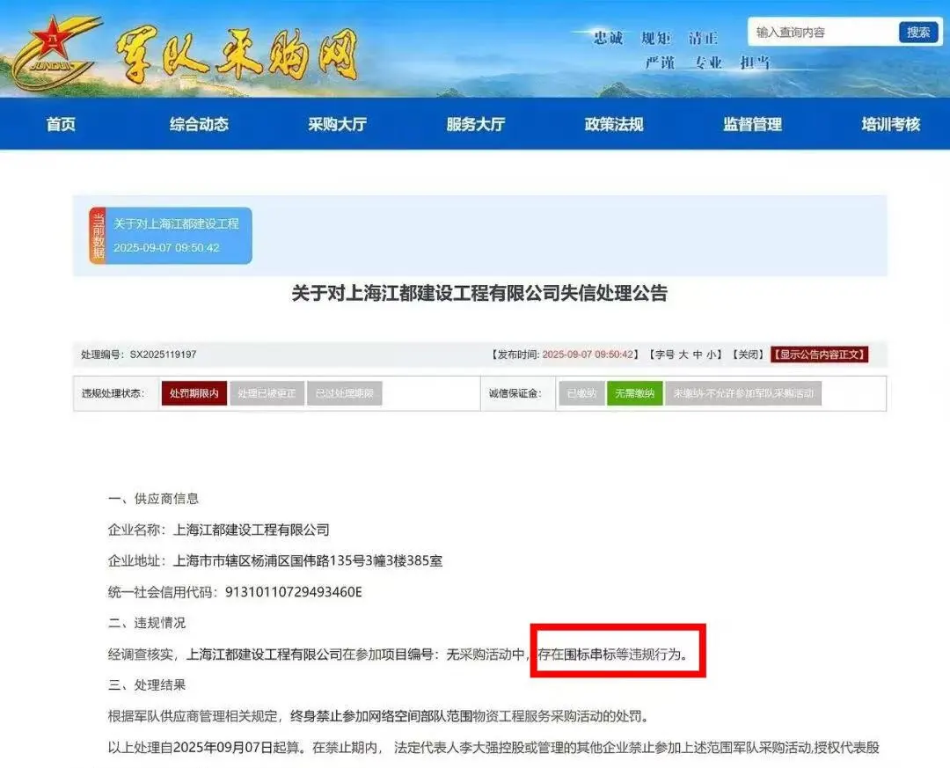
Task: Open the 服务大厅 section
Action: click(476, 124)
